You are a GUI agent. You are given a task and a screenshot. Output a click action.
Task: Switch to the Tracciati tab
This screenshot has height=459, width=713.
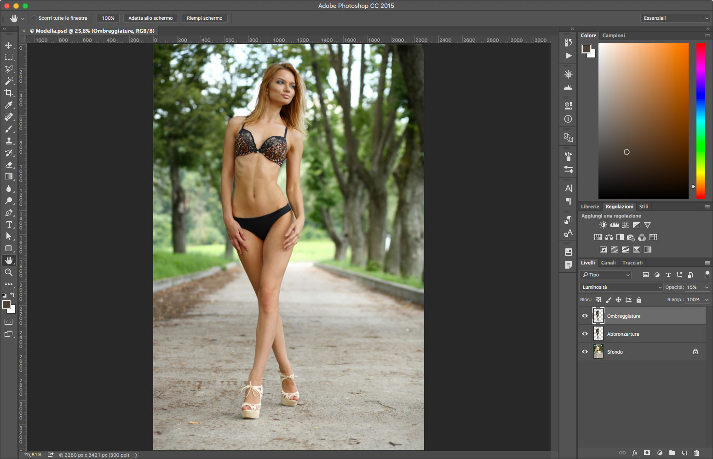(632, 263)
